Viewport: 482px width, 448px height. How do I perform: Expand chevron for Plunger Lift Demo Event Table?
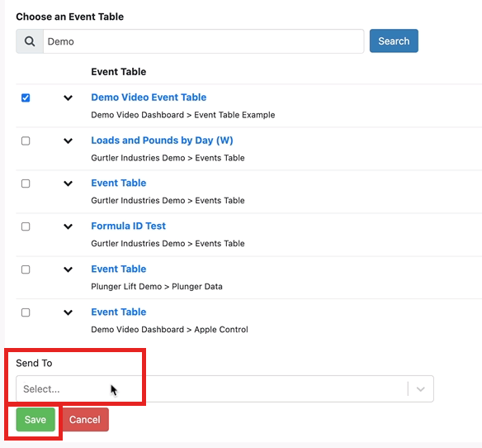point(68,269)
